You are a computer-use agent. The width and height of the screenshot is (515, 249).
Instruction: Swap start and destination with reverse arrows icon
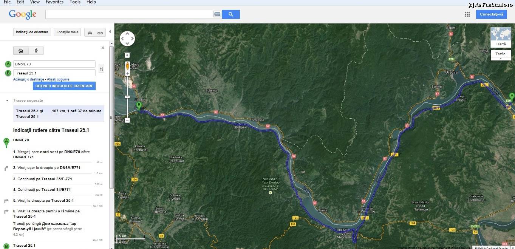(101, 69)
